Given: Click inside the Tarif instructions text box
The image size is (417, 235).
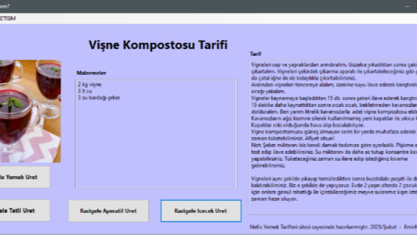Looking at the screenshot, I should pyautogui.click(x=333, y=137).
